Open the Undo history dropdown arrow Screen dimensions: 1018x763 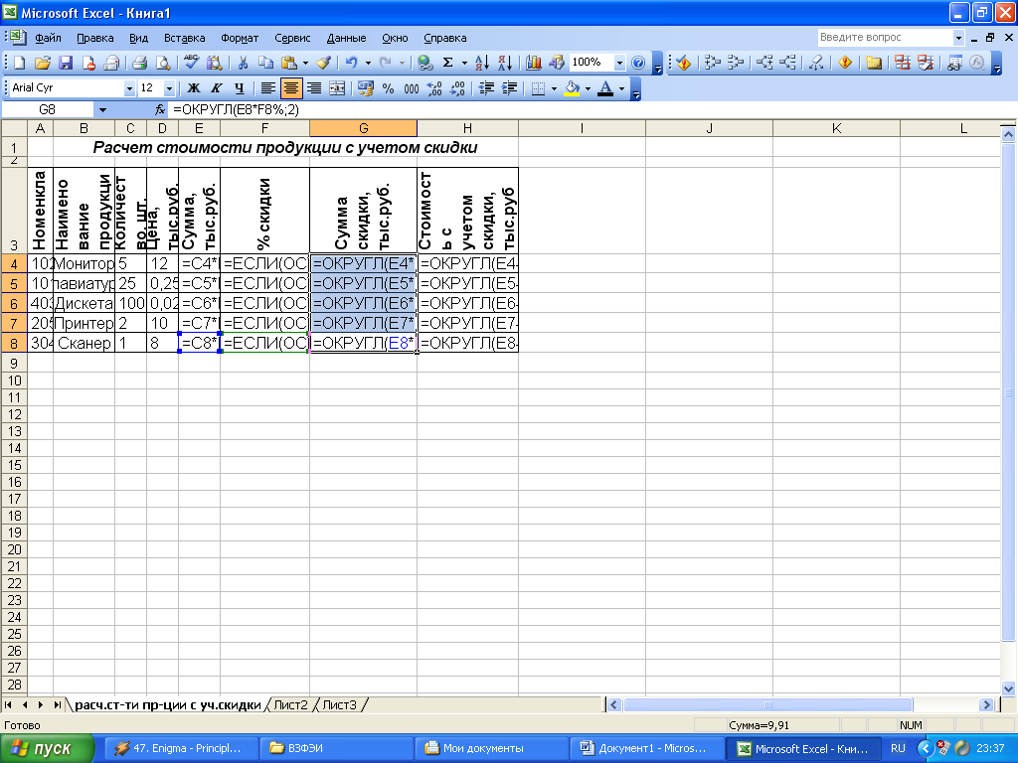click(368, 63)
